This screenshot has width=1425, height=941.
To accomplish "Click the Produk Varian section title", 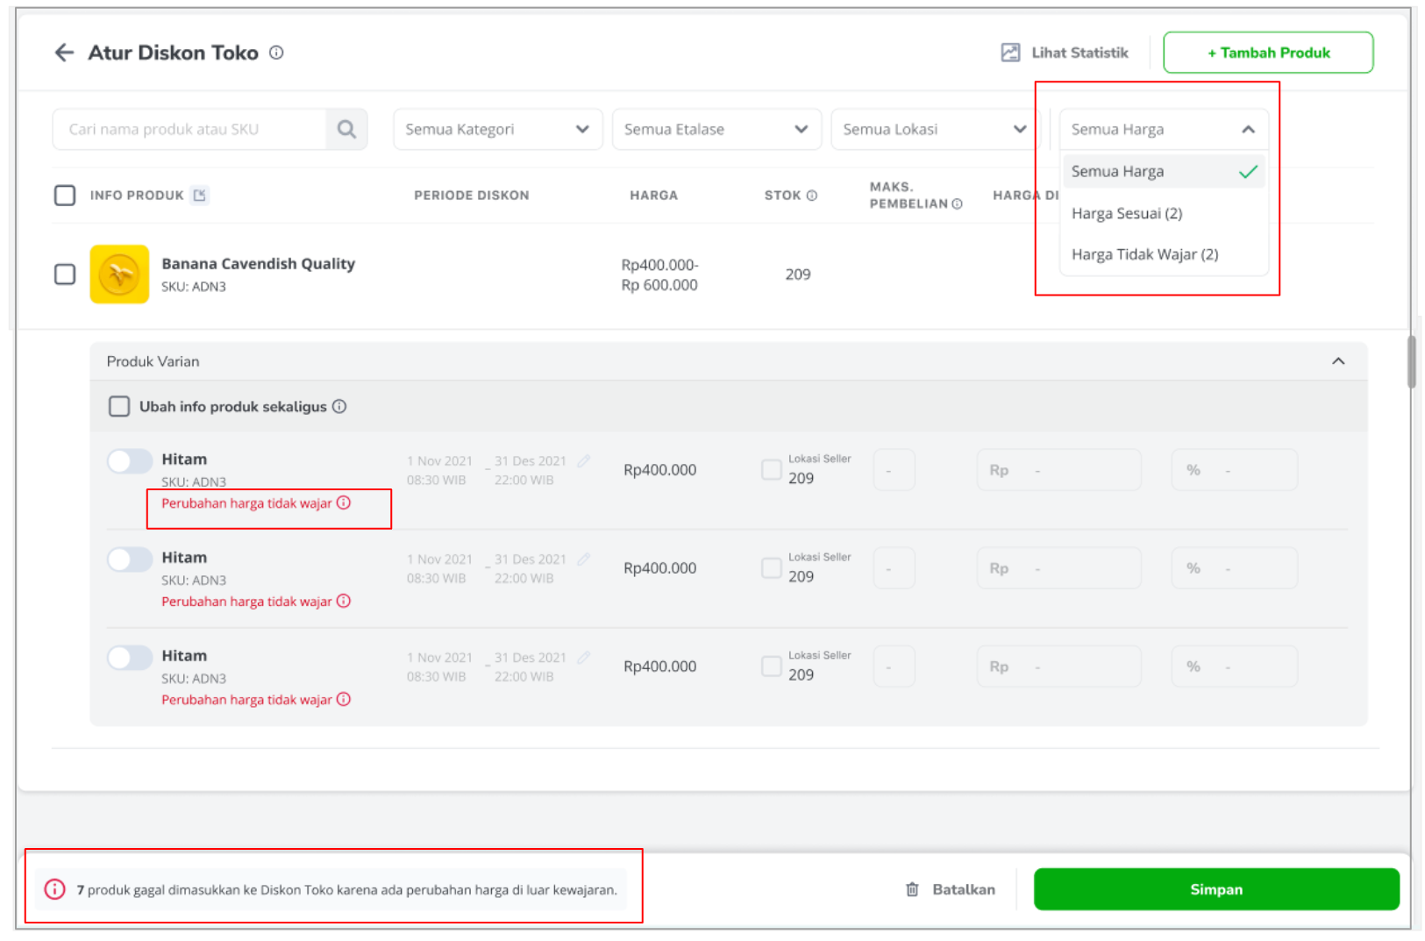I will (153, 361).
